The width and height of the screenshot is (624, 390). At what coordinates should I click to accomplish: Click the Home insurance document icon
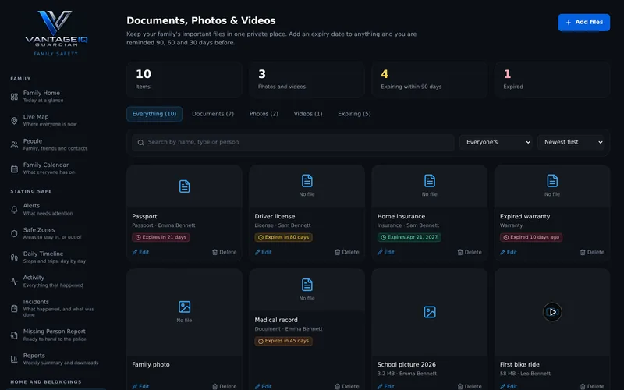(x=430, y=181)
